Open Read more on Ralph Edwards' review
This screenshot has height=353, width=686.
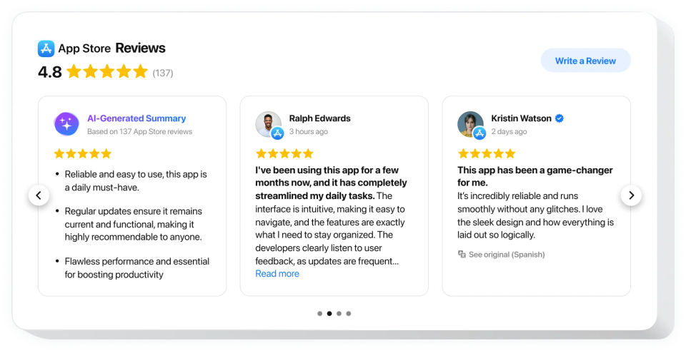[x=277, y=274]
